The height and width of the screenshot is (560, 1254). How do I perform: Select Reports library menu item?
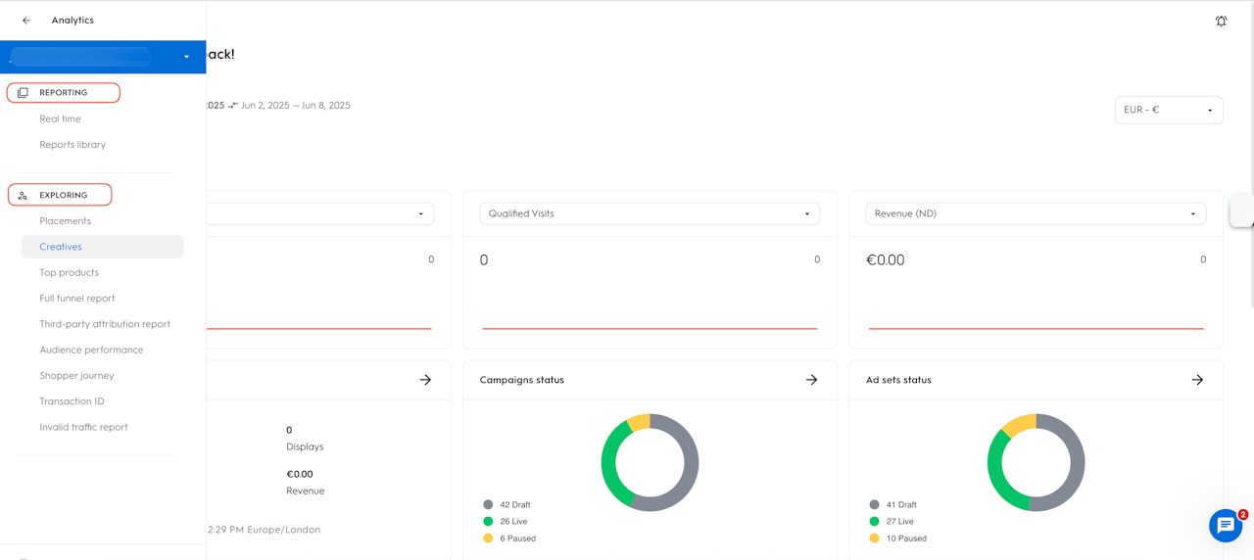tap(72, 145)
